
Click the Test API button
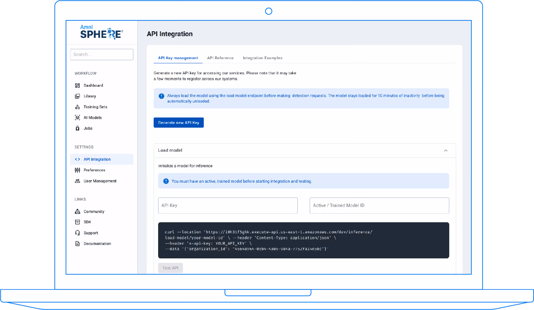click(x=171, y=268)
